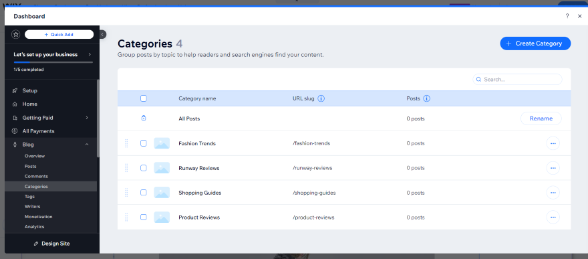Screen dimensions: 588x259
Task: Click the Shopping Guides image placeholder
Action: pyautogui.click(x=162, y=193)
